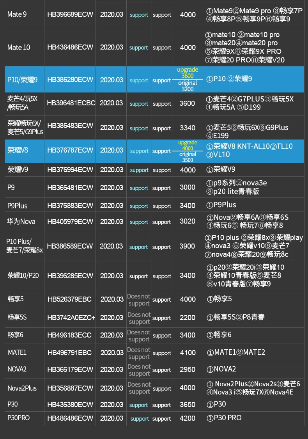The image size is (308, 439).
Task: Click capacity value 4100
Action: tap(188, 352)
